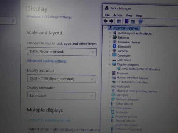Click the blue Help question mark toolbar icon
The height and width of the screenshot is (133, 178).
coord(127,21)
